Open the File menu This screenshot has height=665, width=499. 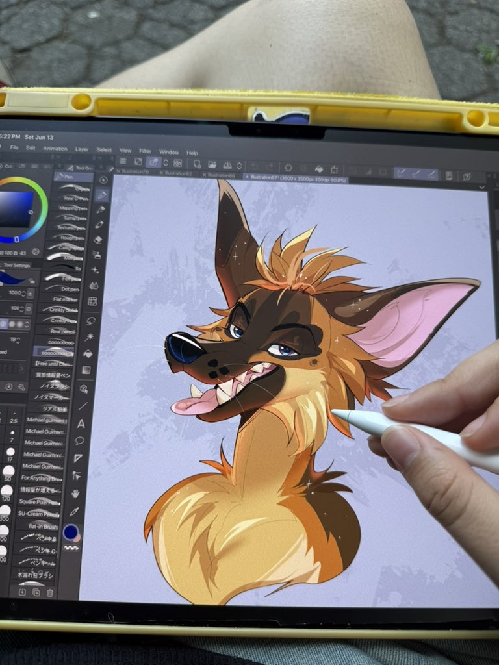coord(14,147)
